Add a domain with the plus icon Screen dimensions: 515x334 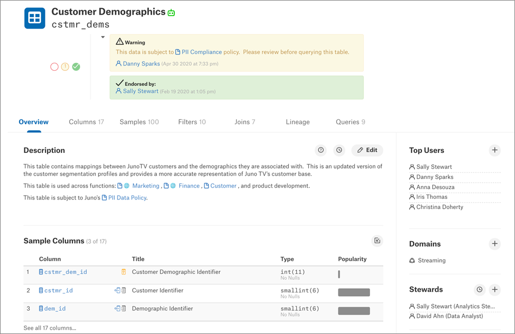coord(494,244)
